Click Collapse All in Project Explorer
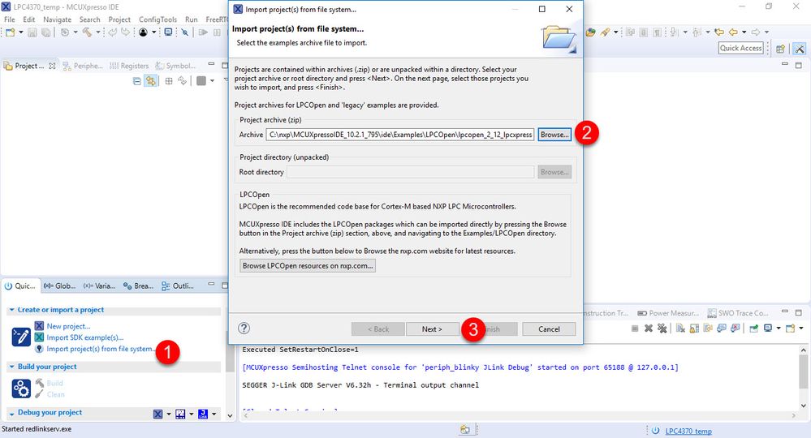Screen dimensions: 811x438 pyautogui.click(x=136, y=81)
